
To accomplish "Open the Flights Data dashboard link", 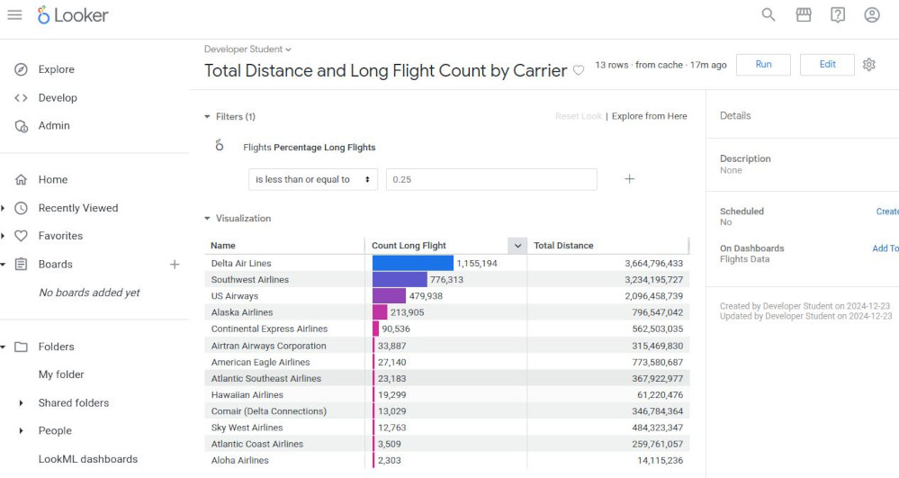I will coord(745,259).
